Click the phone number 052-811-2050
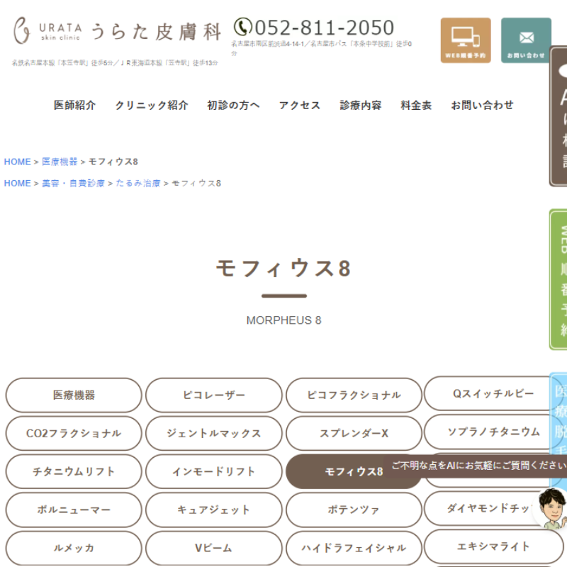This screenshot has width=567, height=567. pos(325,28)
